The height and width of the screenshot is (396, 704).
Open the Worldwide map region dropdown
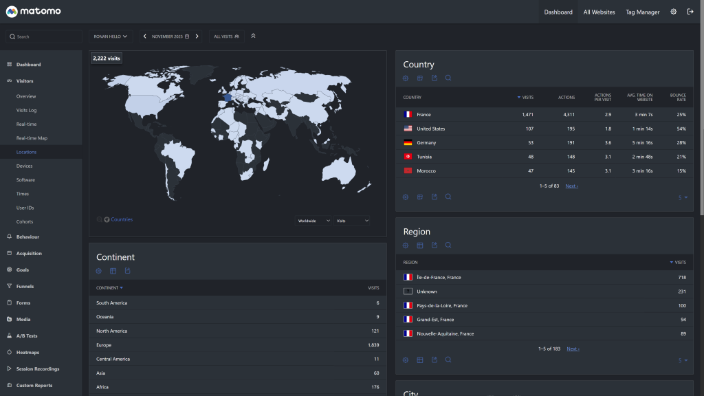(314, 221)
